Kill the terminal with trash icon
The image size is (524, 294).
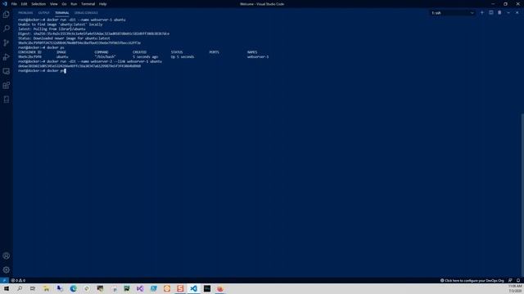pos(499,13)
